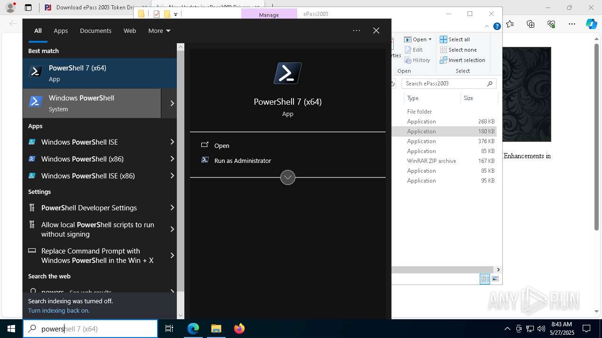Expand Allow local PowerShell scripts chevron
This screenshot has width=602, height=338.
(x=172, y=229)
